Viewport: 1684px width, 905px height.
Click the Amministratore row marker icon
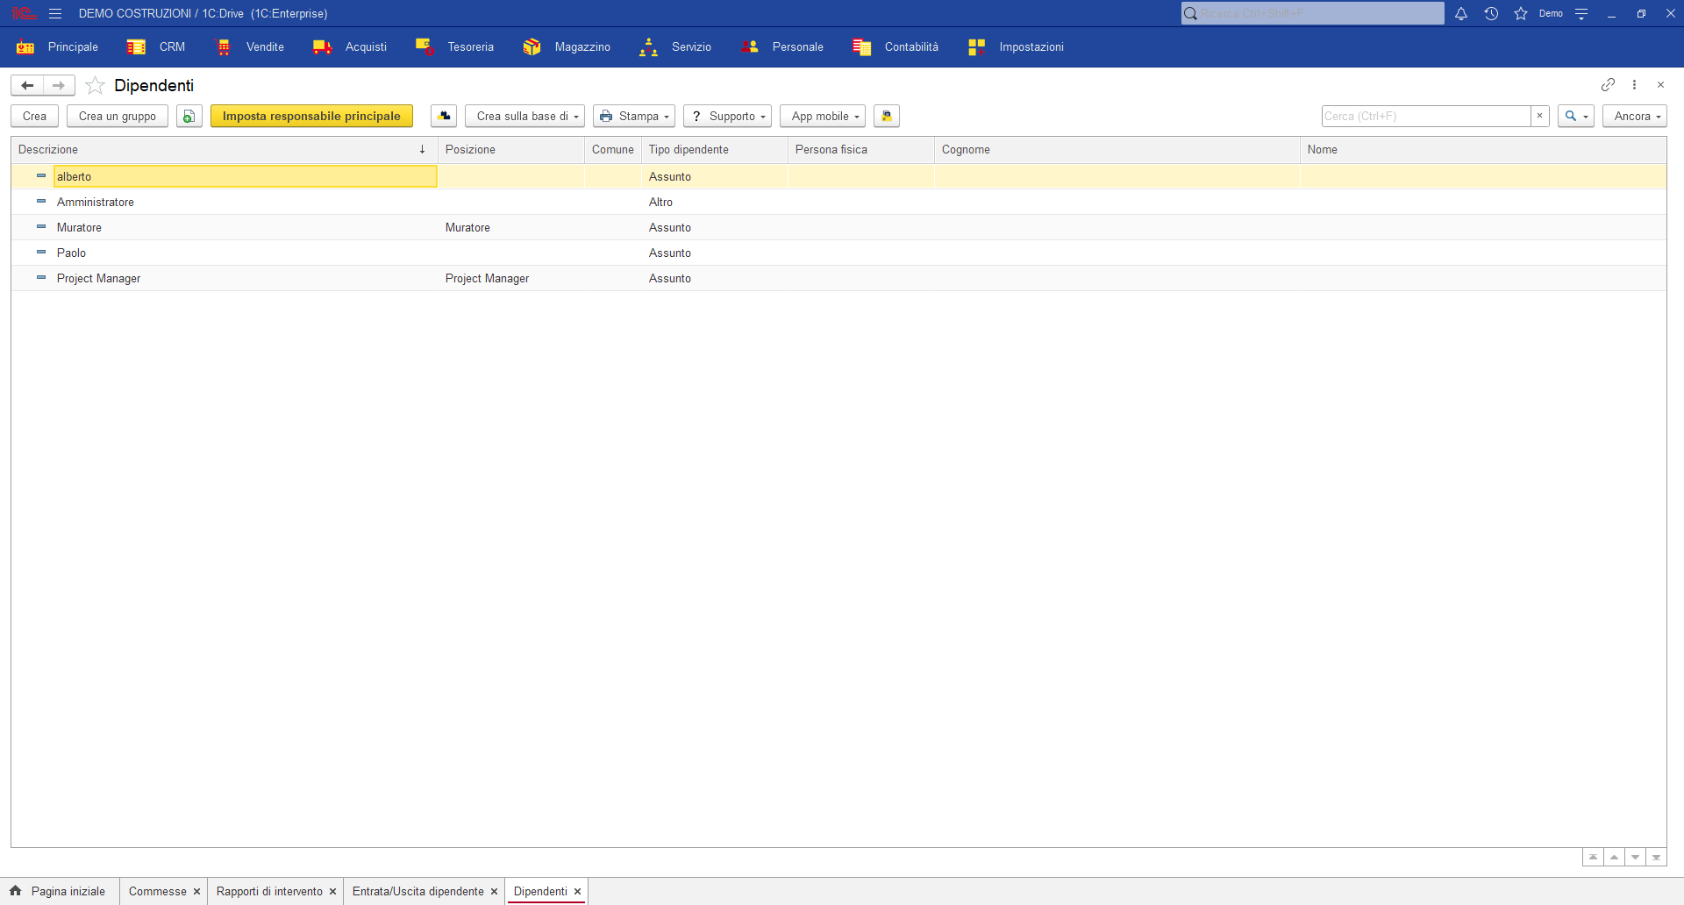pyautogui.click(x=41, y=202)
